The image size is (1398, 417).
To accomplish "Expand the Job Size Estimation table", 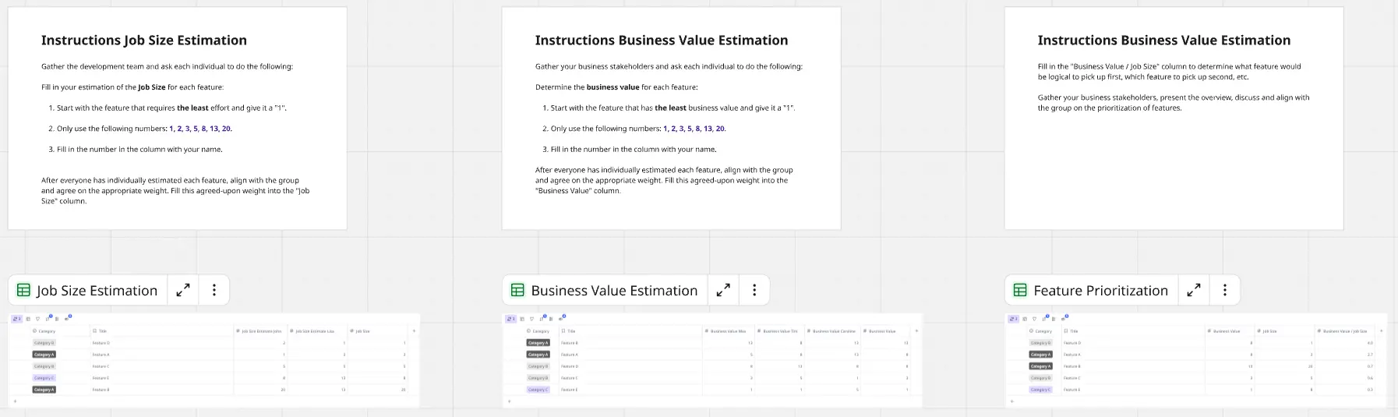I will [x=183, y=290].
